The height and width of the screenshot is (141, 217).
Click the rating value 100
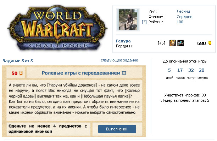click(180, 22)
